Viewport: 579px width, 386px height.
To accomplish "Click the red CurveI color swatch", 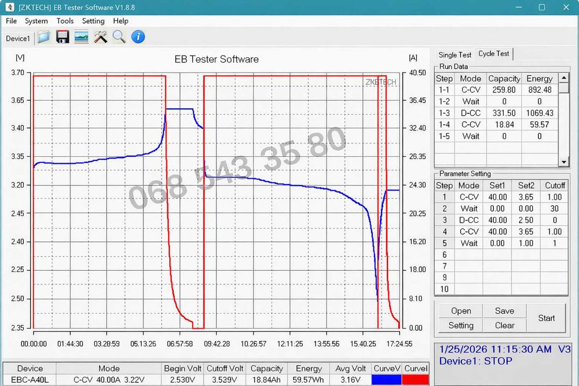I will pos(415,380).
